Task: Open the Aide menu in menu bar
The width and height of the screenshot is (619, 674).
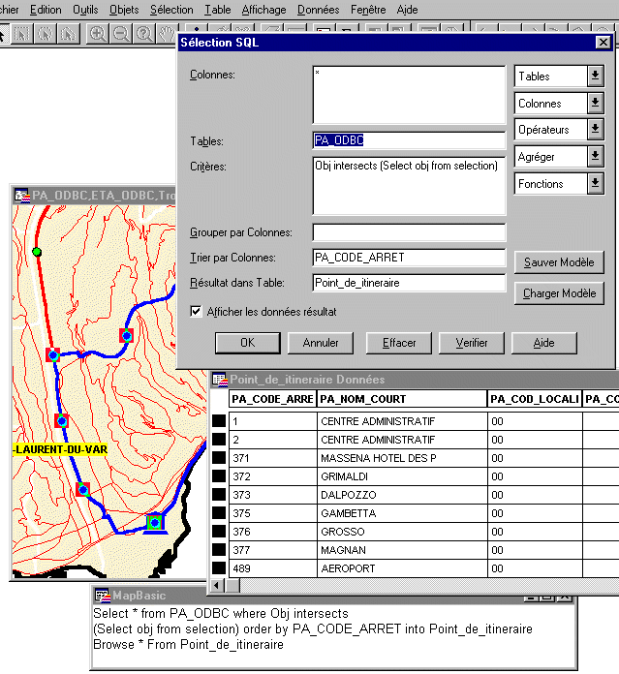Action: tap(407, 10)
